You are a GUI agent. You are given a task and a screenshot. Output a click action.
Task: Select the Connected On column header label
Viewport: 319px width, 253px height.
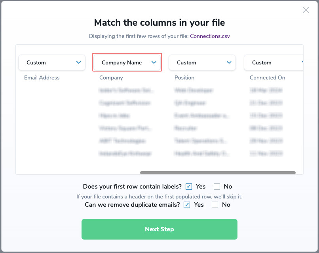(267, 77)
